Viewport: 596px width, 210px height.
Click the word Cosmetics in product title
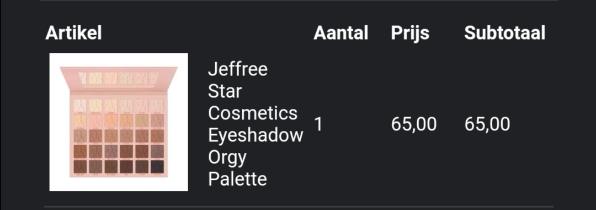pos(253,113)
